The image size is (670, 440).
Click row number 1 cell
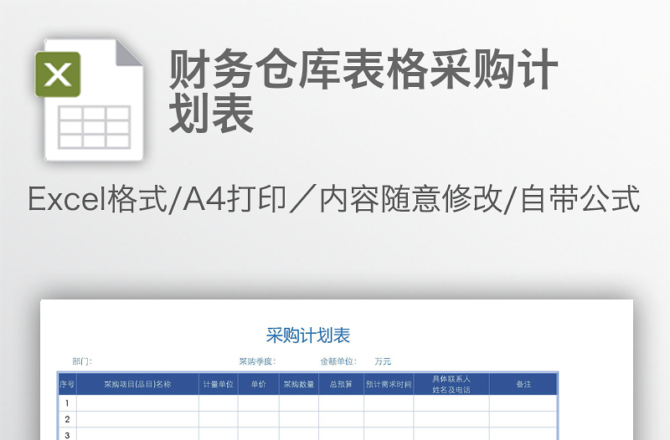(67, 403)
